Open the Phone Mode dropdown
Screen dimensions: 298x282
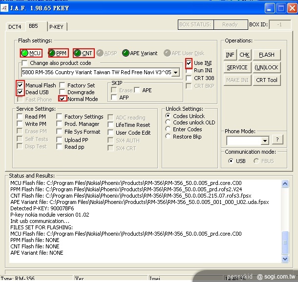[x=264, y=141]
